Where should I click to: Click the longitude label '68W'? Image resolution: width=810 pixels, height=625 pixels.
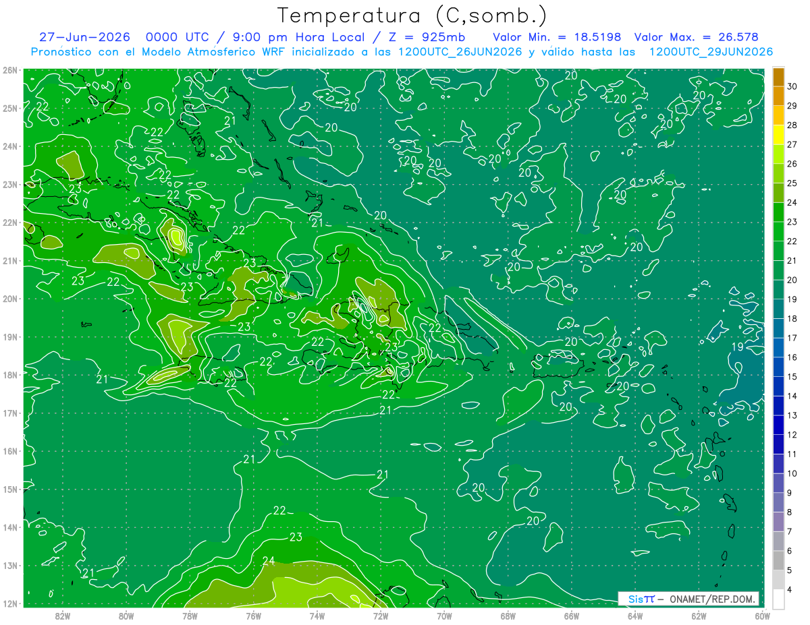pyautogui.click(x=508, y=616)
